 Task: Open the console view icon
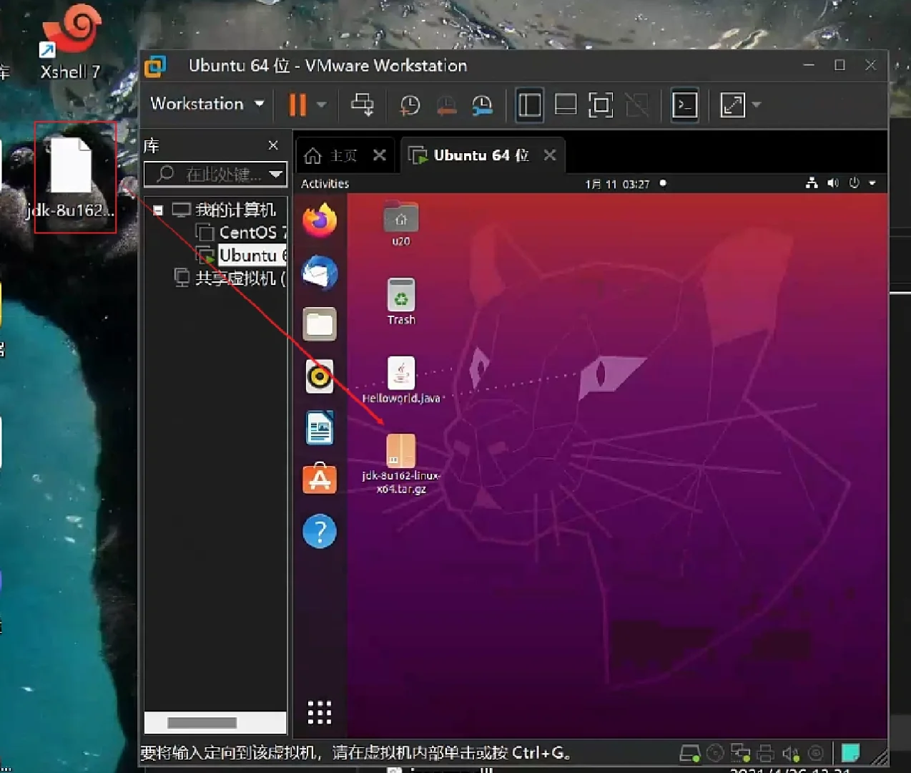tap(685, 105)
